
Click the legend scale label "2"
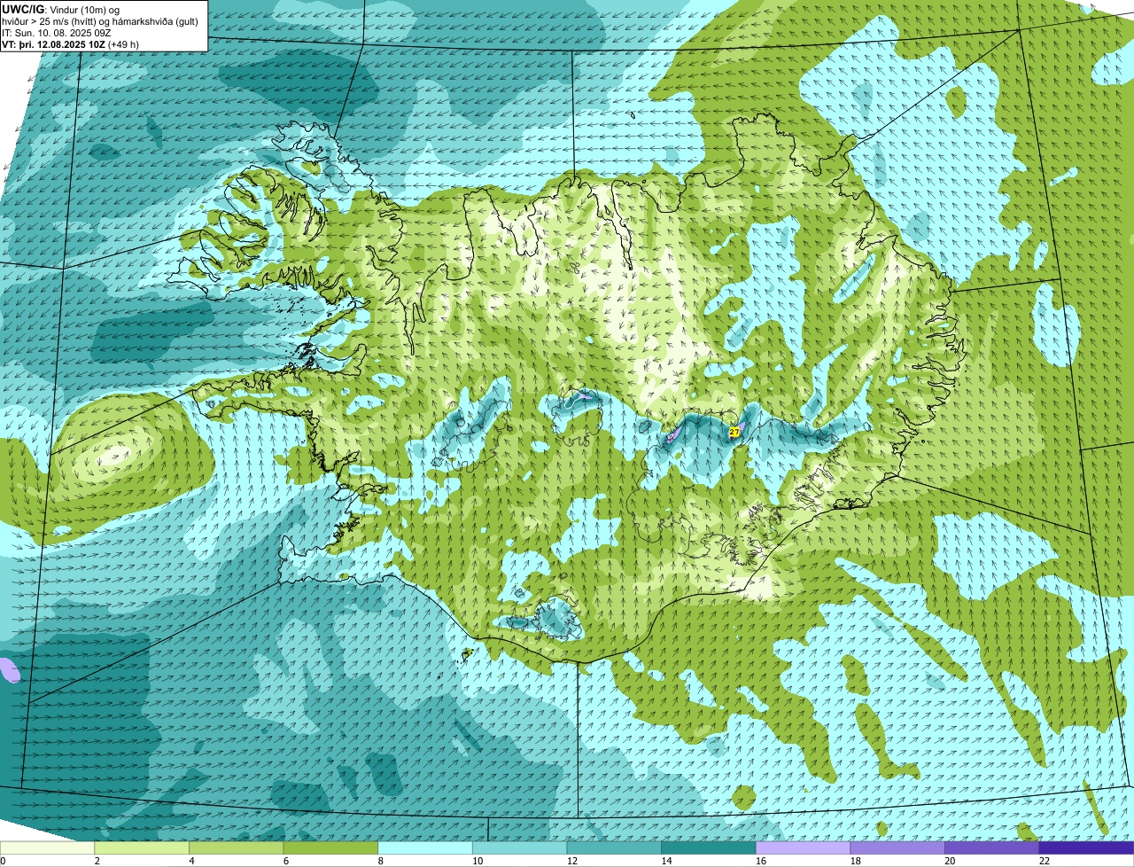pyautogui.click(x=97, y=861)
